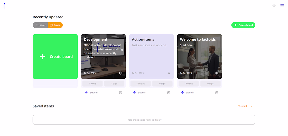The height and width of the screenshot is (136, 288).
Task: Open the Development board card
Action: (x=103, y=57)
